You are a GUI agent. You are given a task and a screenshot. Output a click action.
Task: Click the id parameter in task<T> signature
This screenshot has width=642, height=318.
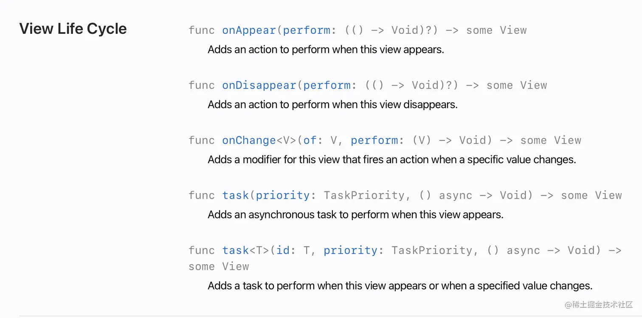[283, 251]
